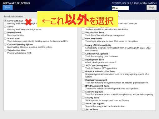Enable Legacy UNIX Compatibility checkbox

pyautogui.click(x=83, y=45)
